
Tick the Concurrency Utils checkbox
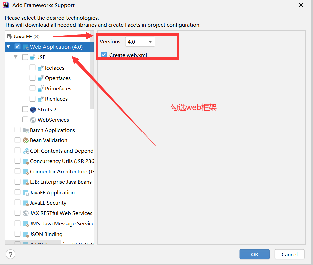coord(18,161)
